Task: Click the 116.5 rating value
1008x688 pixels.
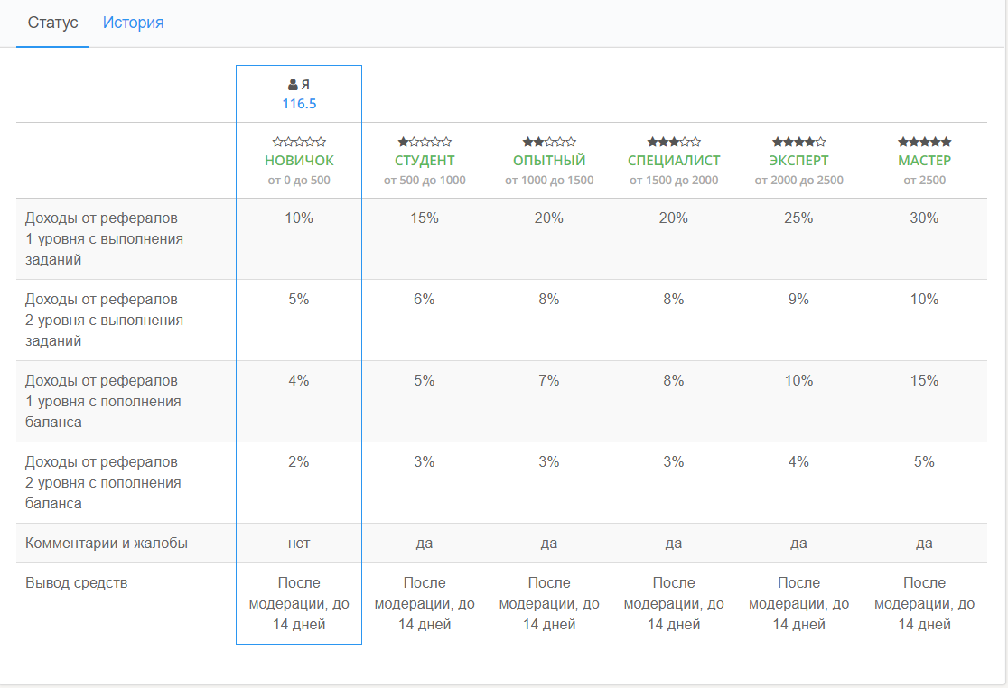Action: [x=299, y=104]
